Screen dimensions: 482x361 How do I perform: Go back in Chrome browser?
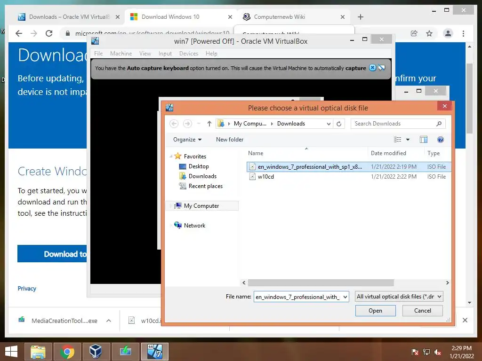pos(19,33)
